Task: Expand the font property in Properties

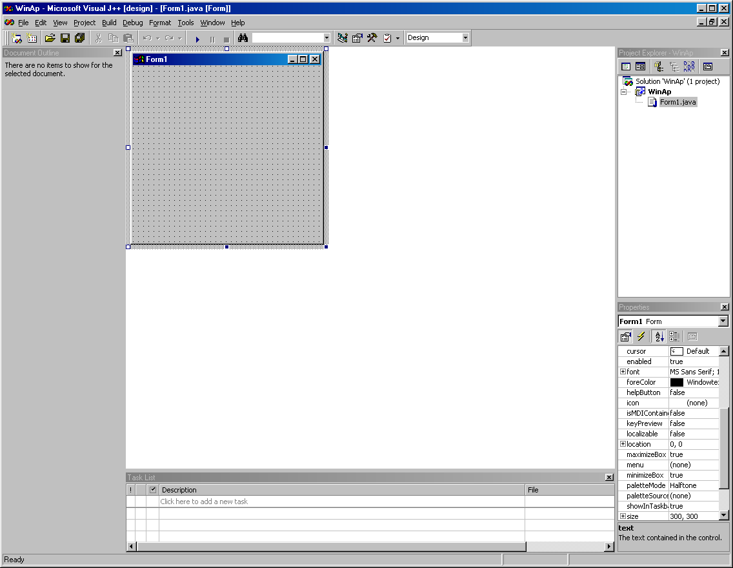Action: pos(623,372)
